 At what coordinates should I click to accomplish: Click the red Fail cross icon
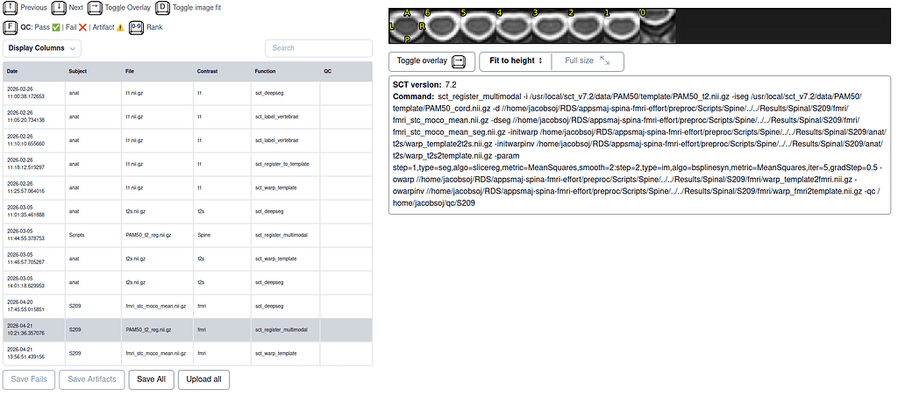[x=83, y=28]
